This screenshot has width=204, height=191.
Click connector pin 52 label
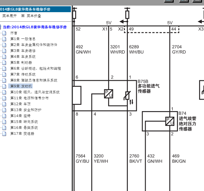point(78,29)
